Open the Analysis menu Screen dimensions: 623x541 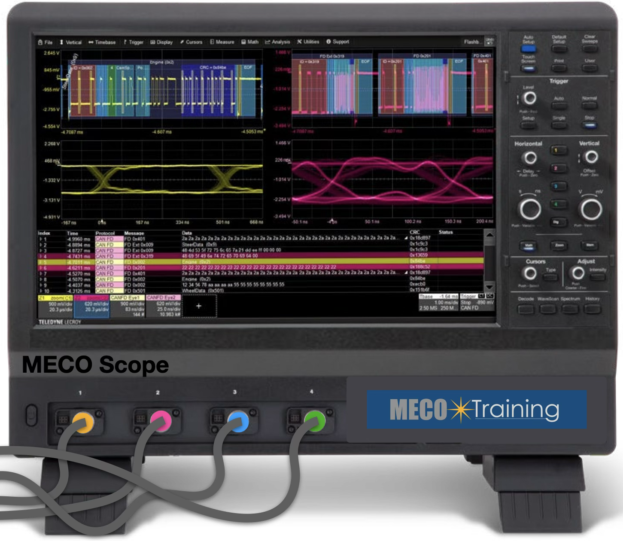(277, 42)
